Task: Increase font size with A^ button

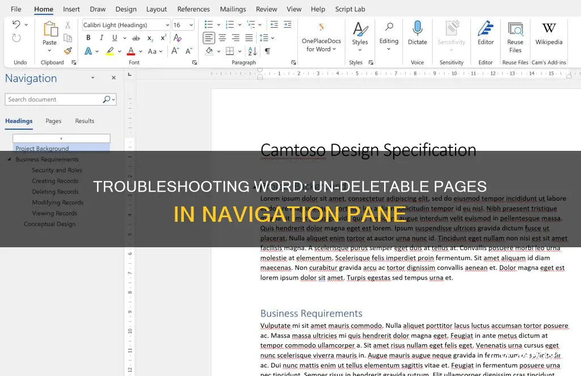Action: (x=175, y=51)
